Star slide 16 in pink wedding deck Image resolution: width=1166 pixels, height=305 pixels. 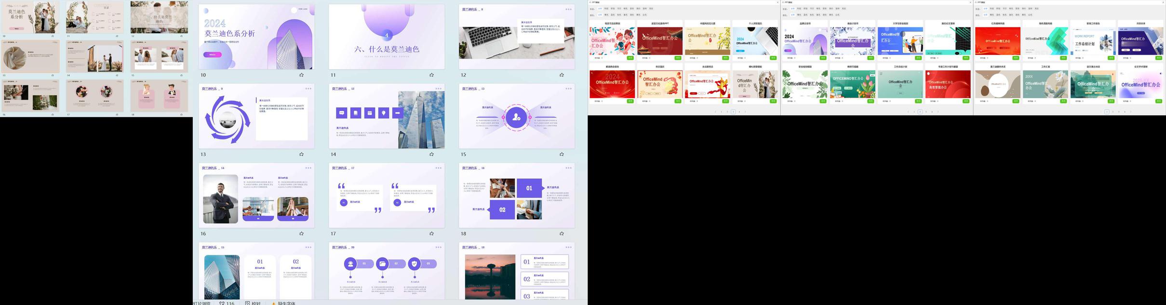(x=53, y=115)
